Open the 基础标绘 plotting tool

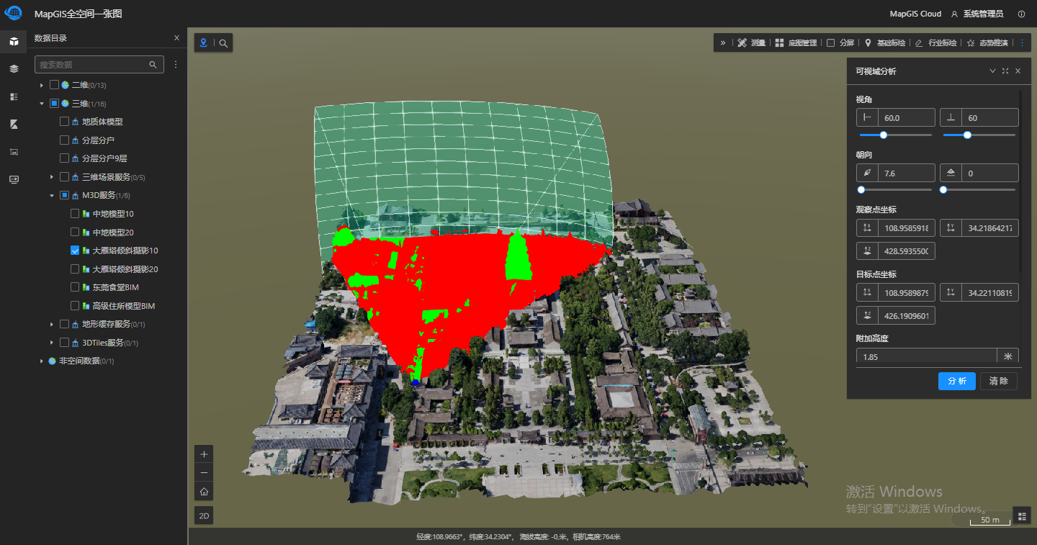click(x=885, y=43)
